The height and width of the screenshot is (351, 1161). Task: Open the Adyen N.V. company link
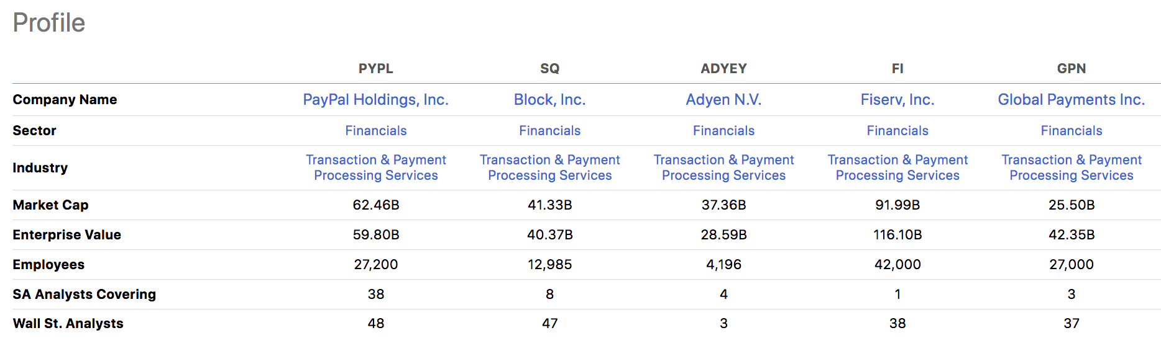[x=723, y=100]
